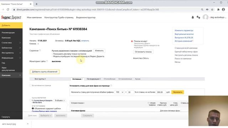Toggle Все активные на странице checkbox
The height and width of the screenshot is (128, 228).
tap(30, 85)
